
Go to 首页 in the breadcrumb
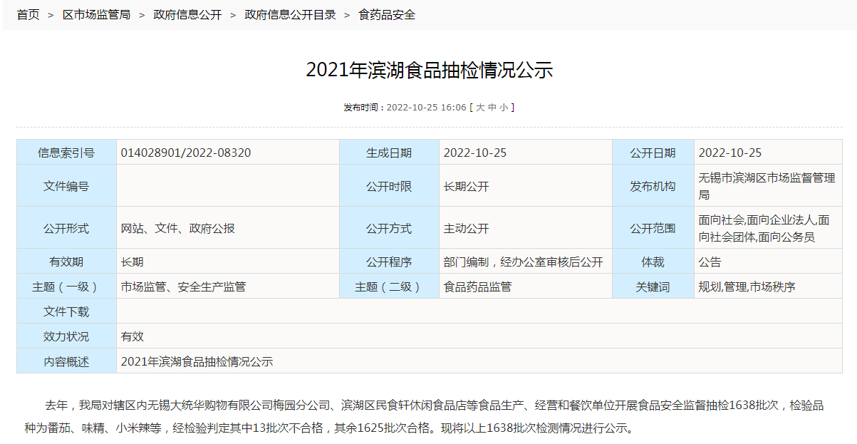[x=28, y=15]
